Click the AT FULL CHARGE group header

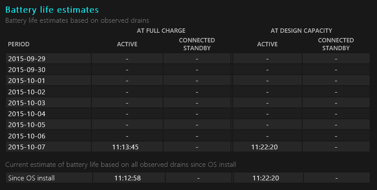click(x=161, y=31)
